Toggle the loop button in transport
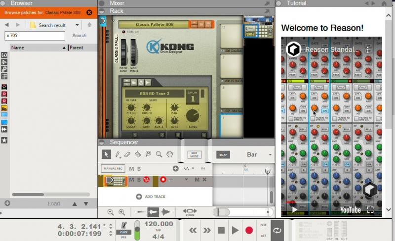Viewport: 395px width, 241px height. tap(277, 230)
